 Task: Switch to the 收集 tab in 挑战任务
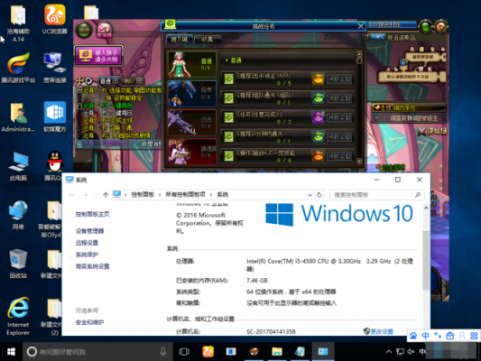tap(208, 39)
